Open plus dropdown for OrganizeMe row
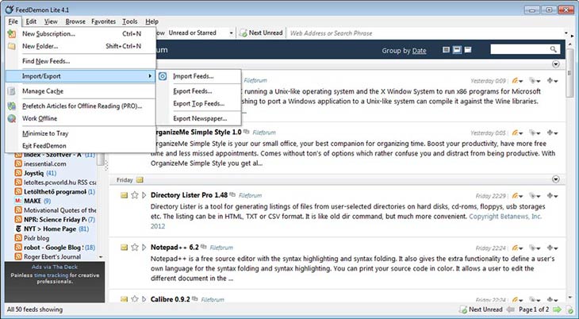The height and width of the screenshot is (319, 579). 552,133
